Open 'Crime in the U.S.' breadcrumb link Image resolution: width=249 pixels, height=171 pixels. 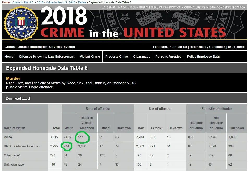point(23,2)
